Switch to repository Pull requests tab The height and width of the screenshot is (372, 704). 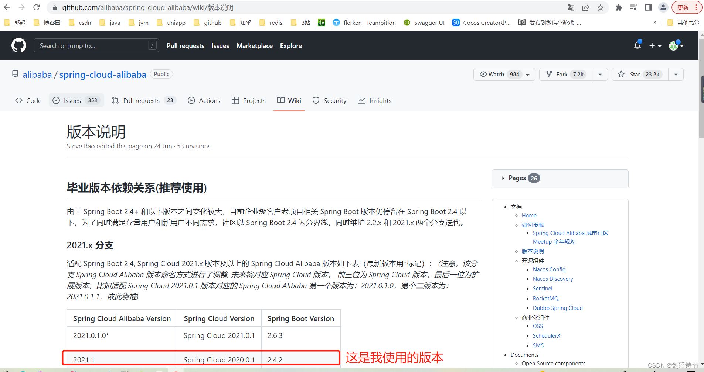pyautogui.click(x=144, y=100)
